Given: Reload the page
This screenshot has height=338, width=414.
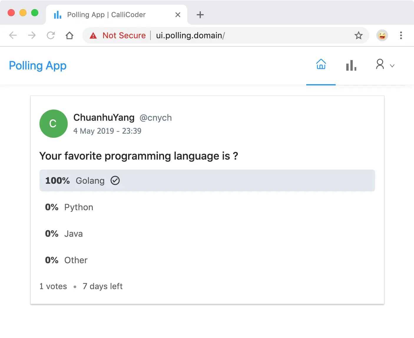Looking at the screenshot, I should 51,35.
